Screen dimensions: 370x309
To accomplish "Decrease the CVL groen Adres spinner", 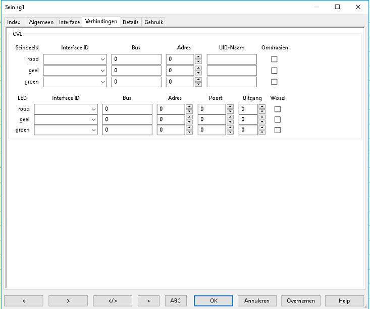I will (198, 84).
